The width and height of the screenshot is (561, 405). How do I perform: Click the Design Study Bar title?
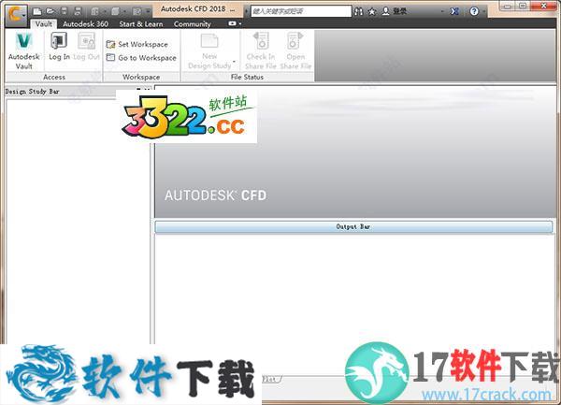pos(32,92)
